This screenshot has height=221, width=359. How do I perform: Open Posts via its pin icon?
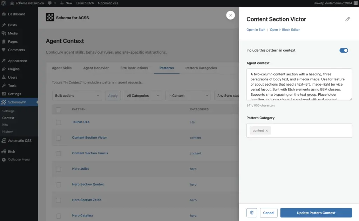(x=4, y=25)
